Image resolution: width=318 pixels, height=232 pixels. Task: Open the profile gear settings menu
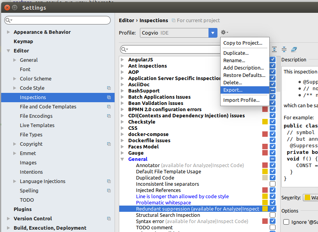(x=224, y=32)
